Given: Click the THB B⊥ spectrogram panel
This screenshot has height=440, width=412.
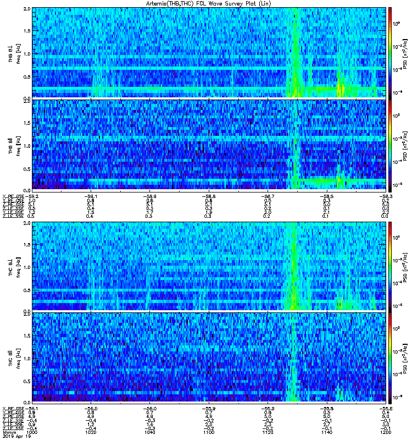Looking at the screenshot, I should coord(209,52).
